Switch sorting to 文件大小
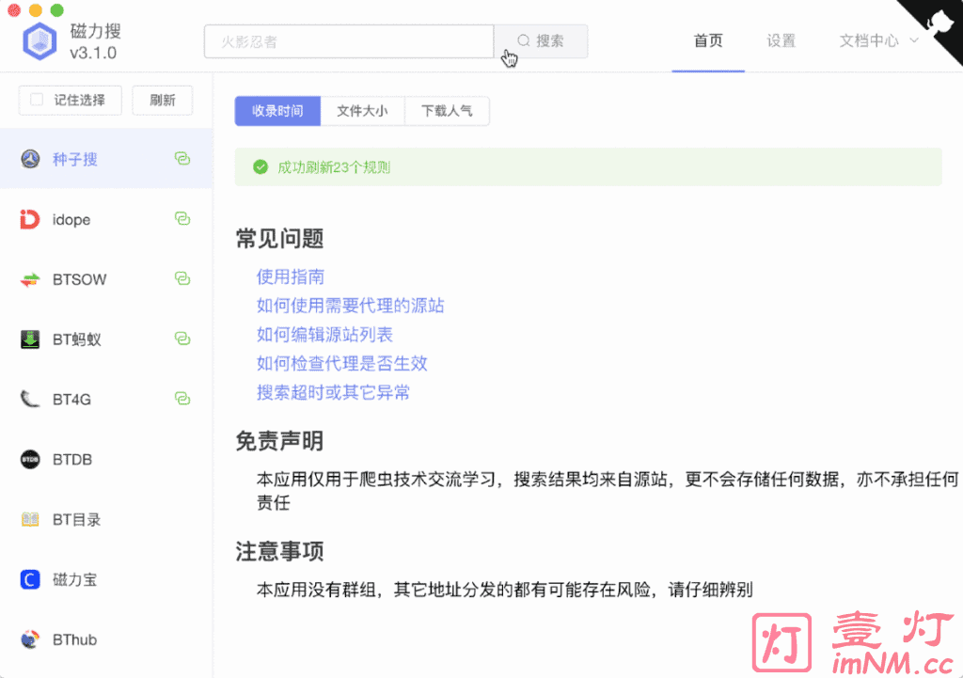This screenshot has height=678, width=963. tap(363, 111)
